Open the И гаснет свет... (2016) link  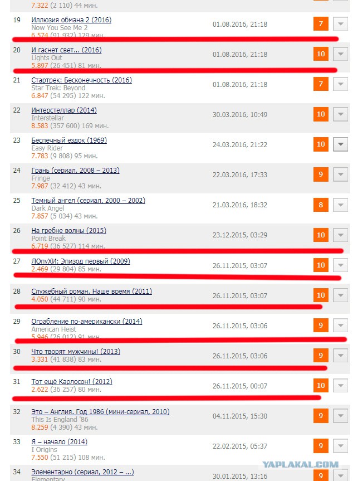tap(66, 50)
